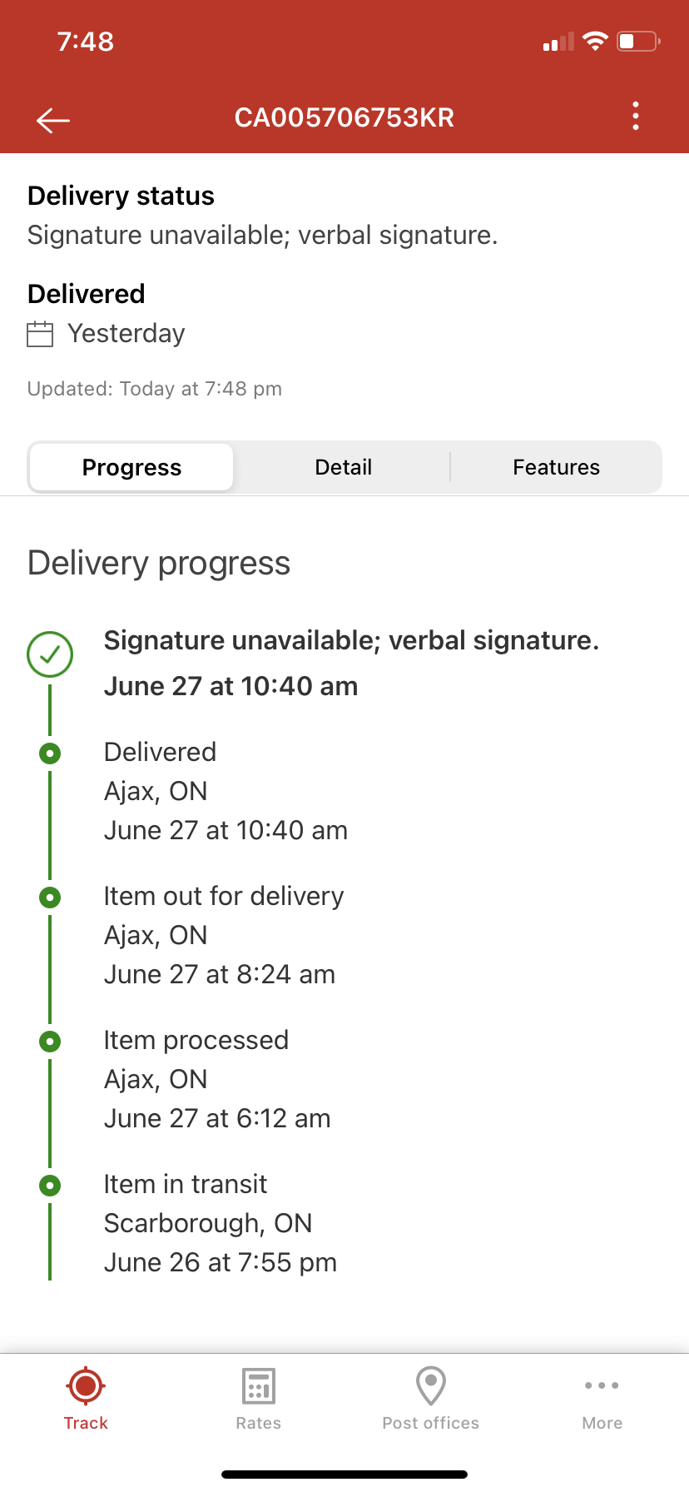This screenshot has width=689, height=1492.
Task: Tap the Track target icon
Action: click(x=86, y=1387)
